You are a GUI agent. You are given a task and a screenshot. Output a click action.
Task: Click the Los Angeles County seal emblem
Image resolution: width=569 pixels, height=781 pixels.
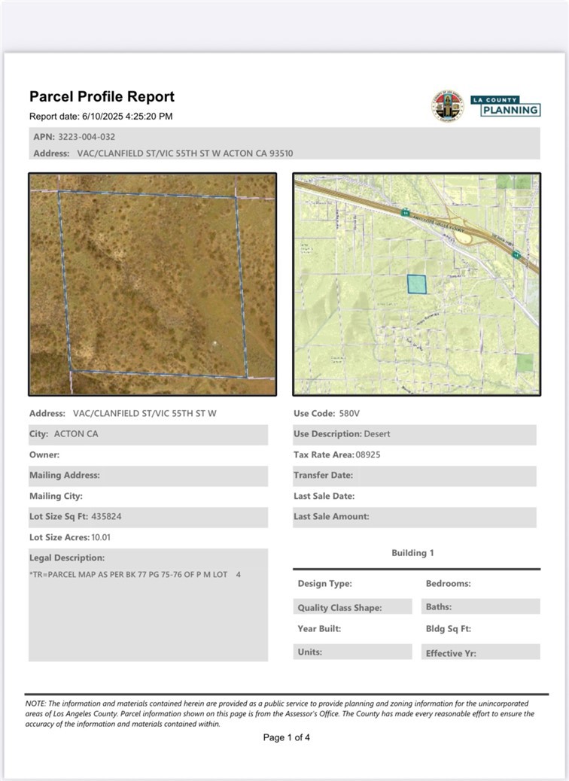pyautogui.click(x=447, y=106)
